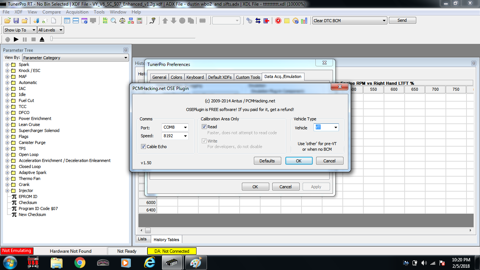Click the gray record circle button

coord(7,39)
